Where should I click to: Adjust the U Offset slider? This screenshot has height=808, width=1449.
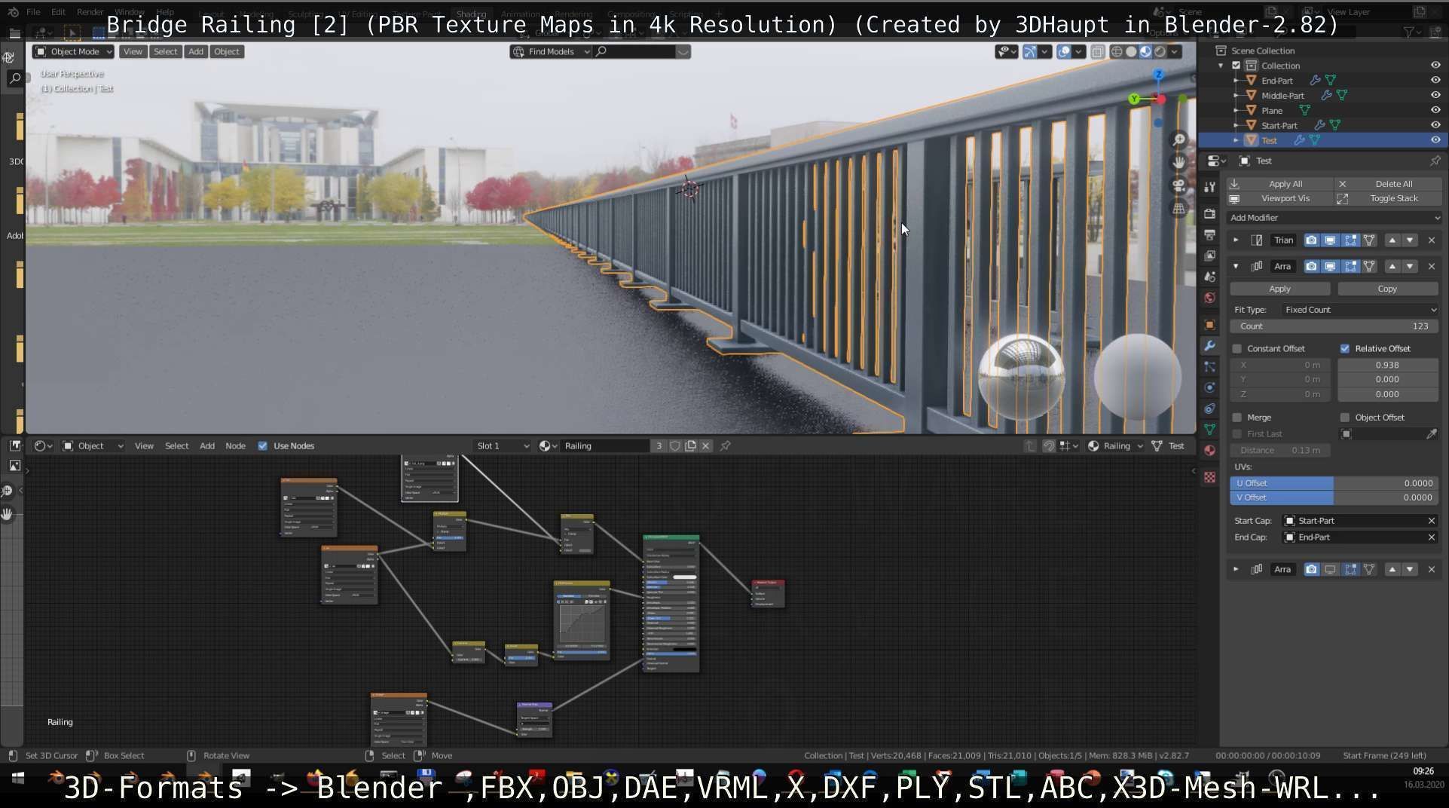(1334, 483)
